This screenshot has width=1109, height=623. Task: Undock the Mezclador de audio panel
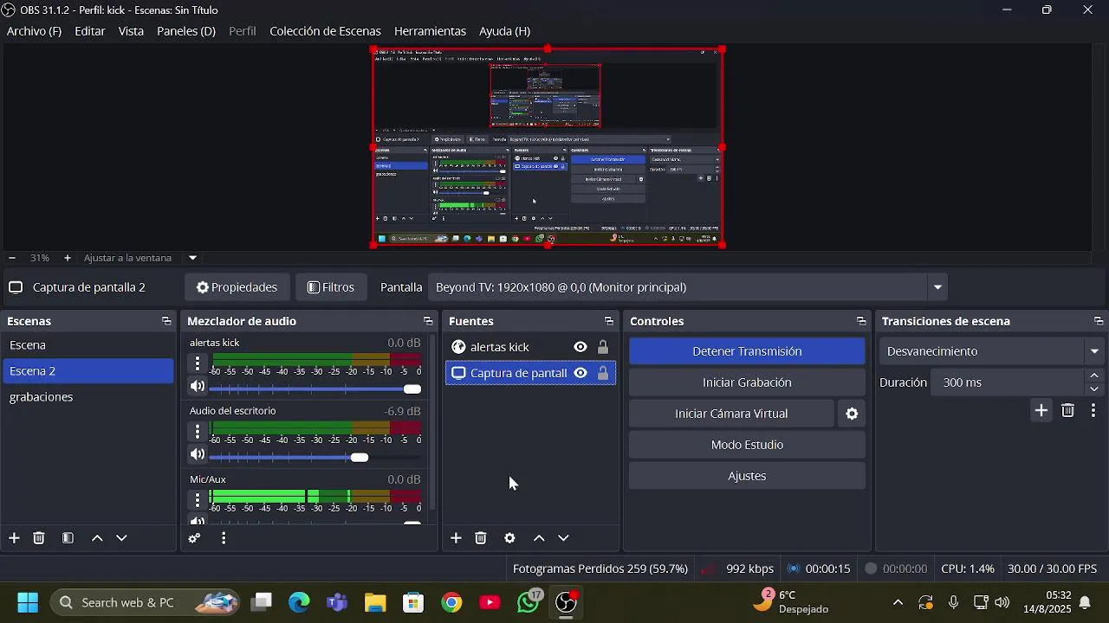[x=428, y=321]
